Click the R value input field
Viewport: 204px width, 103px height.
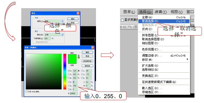(x=75, y=82)
